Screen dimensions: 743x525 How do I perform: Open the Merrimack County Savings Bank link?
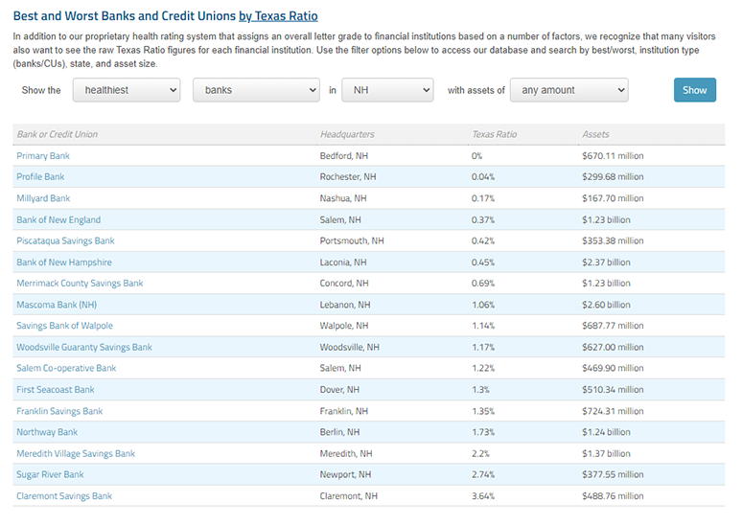[80, 283]
